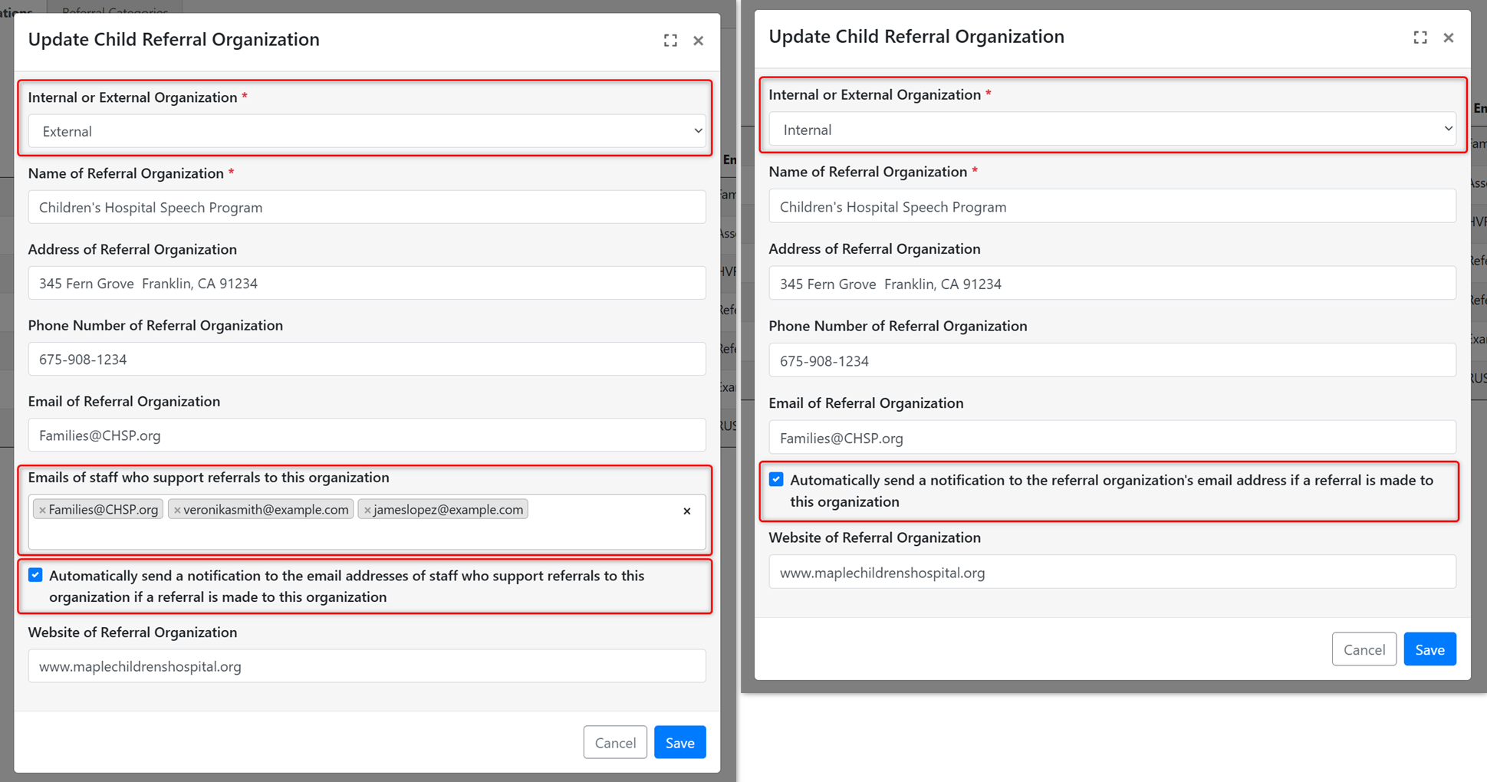The image size is (1487, 782).
Task: Close the left Update Child Referral dialog
Action: (698, 41)
